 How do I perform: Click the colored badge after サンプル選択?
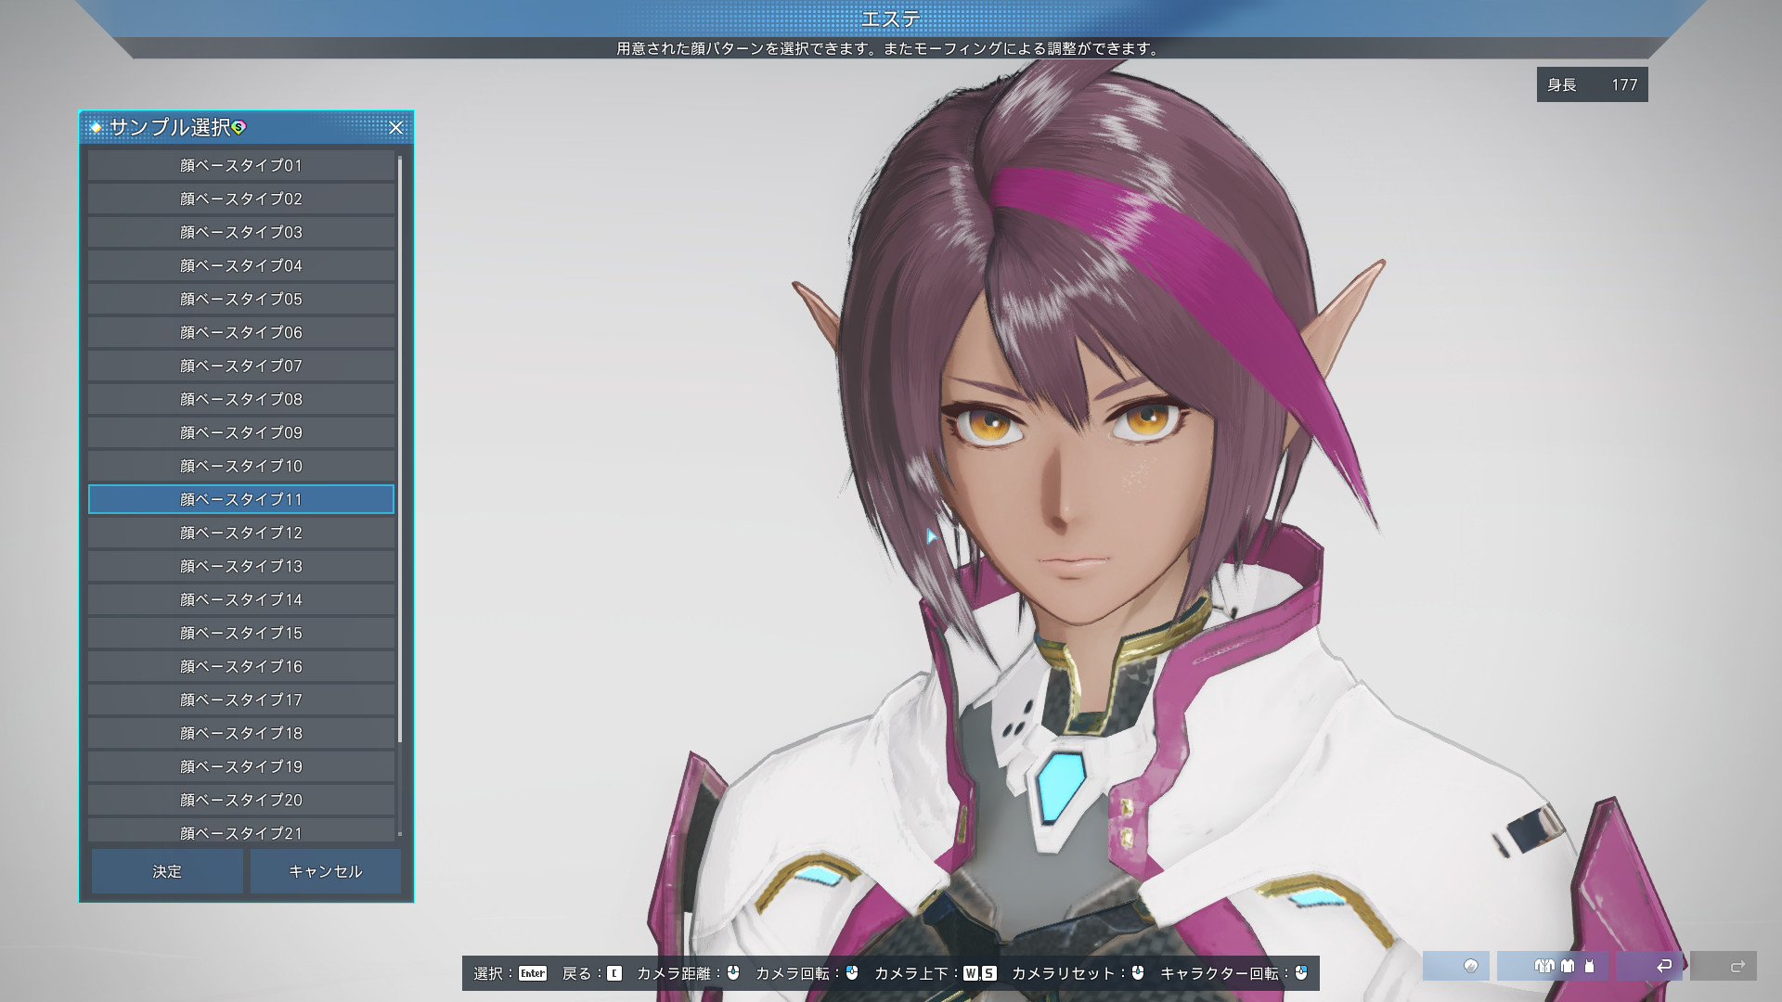(x=239, y=127)
